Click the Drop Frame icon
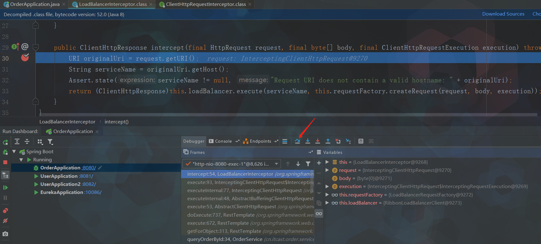 pyautogui.click(x=338, y=141)
